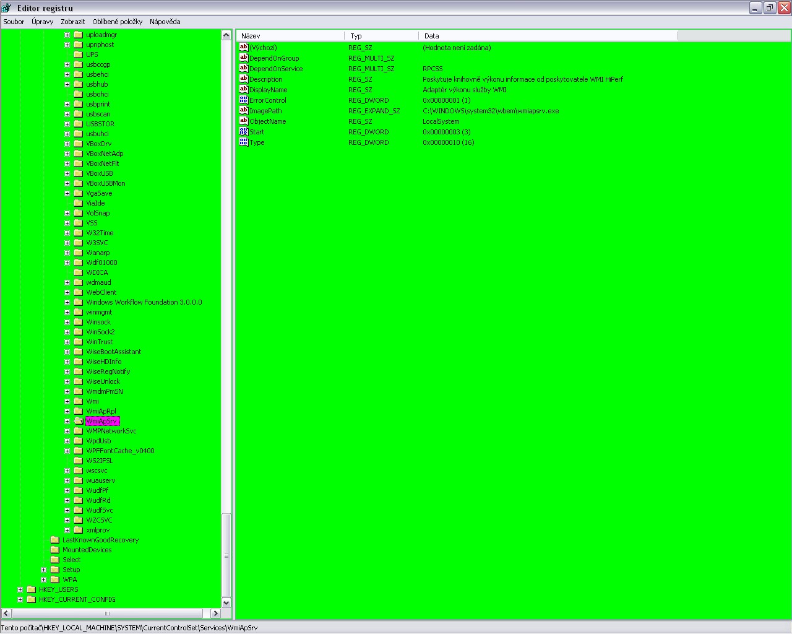792x634 pixels.
Task: Select the Select key under SYSTEM
Action: coord(71,560)
